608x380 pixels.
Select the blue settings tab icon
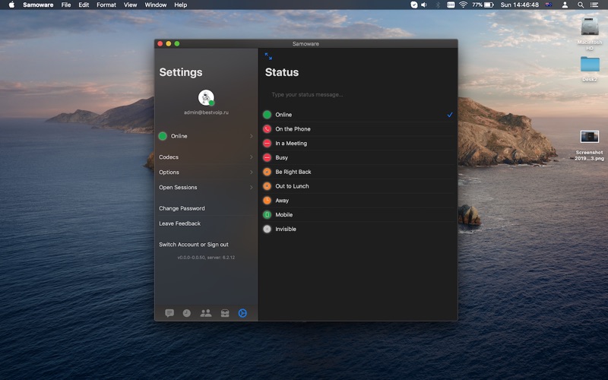click(242, 313)
